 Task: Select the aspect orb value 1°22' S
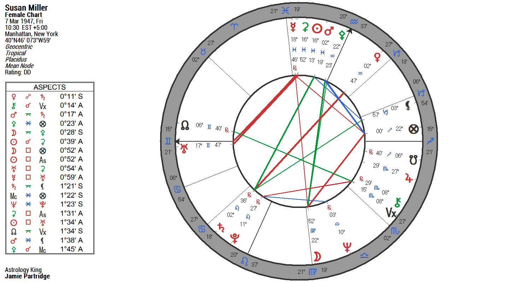(x=71, y=195)
